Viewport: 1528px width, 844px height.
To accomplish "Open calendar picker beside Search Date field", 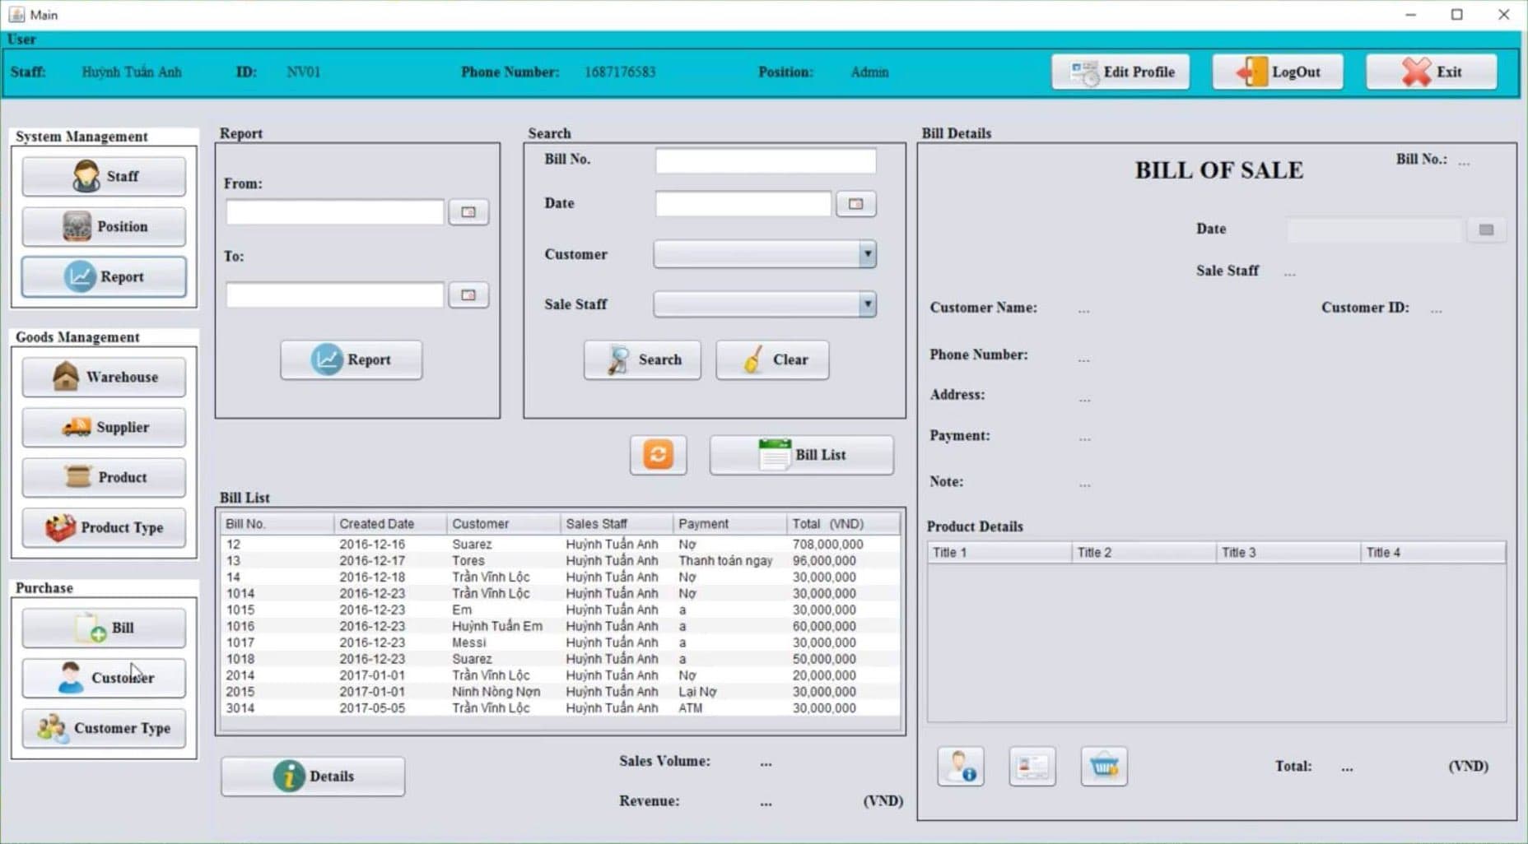I will click(x=855, y=204).
